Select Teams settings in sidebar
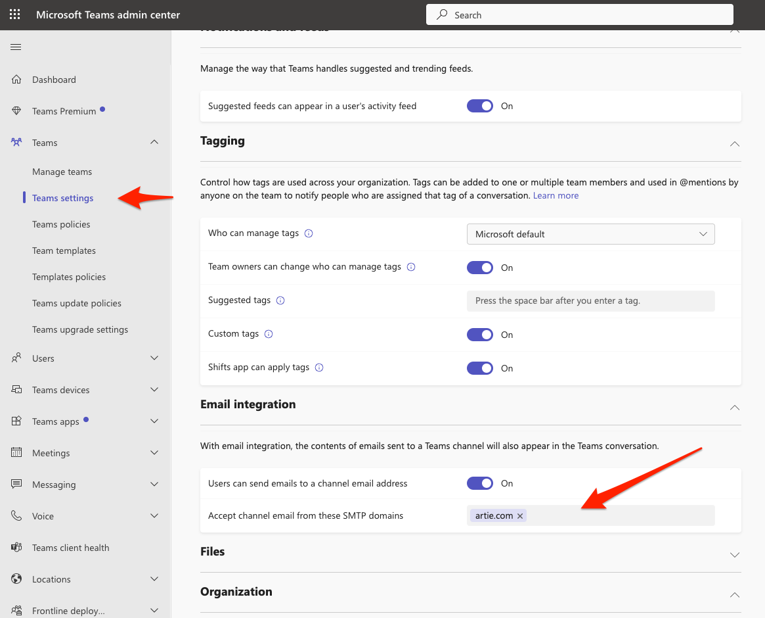This screenshot has width=765, height=618. (62, 198)
